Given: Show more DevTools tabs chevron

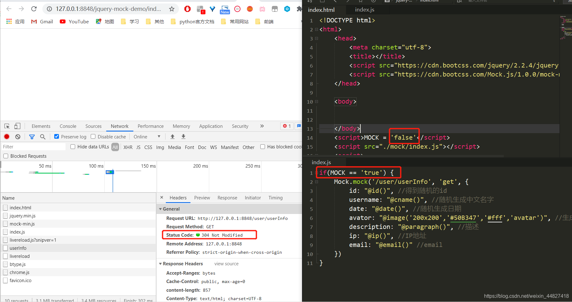Looking at the screenshot, I should [262, 126].
